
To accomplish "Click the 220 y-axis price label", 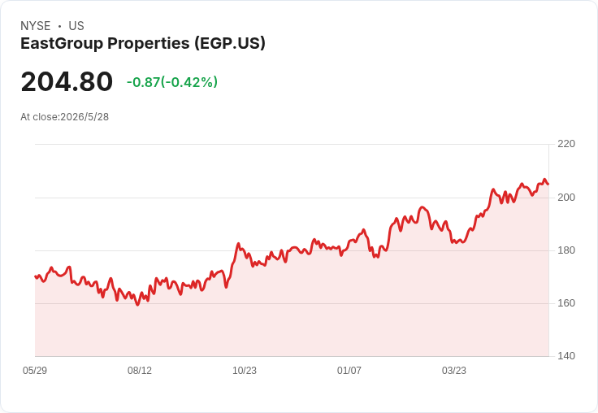I will (566, 144).
